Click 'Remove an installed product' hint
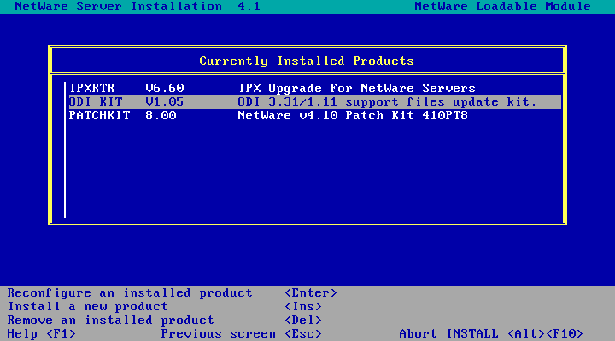 click(x=110, y=321)
